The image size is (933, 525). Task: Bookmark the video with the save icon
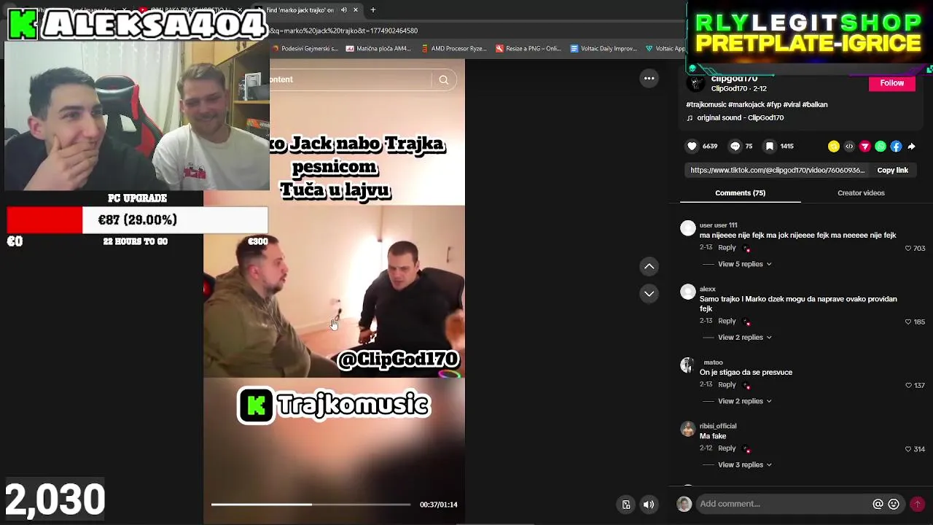click(769, 146)
